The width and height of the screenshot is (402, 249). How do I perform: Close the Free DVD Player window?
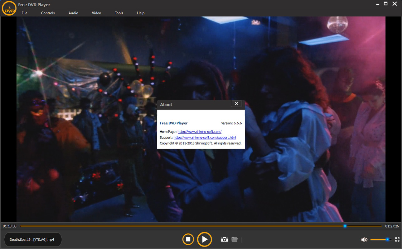(x=395, y=4)
